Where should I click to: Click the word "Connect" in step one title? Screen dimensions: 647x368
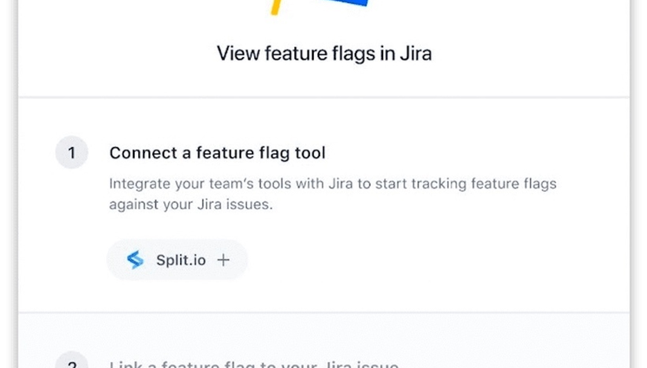coord(141,153)
